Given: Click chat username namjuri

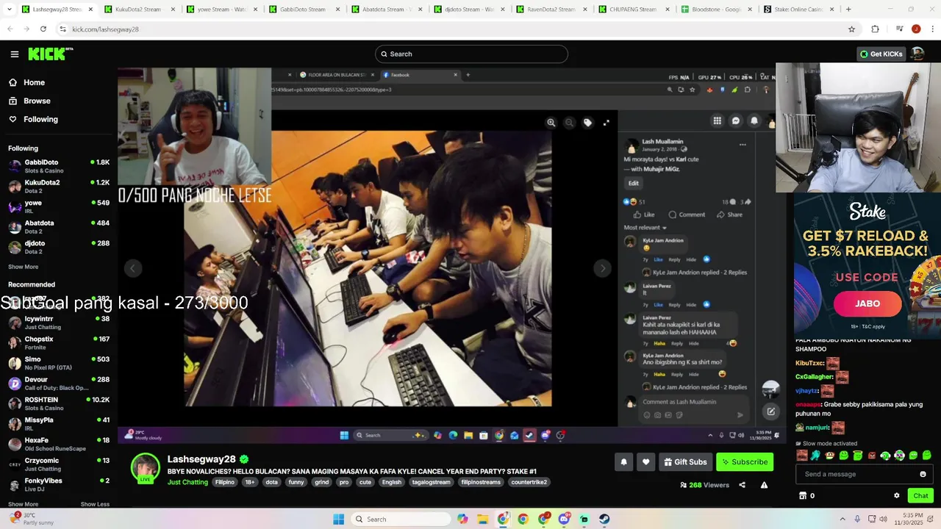Looking at the screenshot, I should (x=816, y=428).
